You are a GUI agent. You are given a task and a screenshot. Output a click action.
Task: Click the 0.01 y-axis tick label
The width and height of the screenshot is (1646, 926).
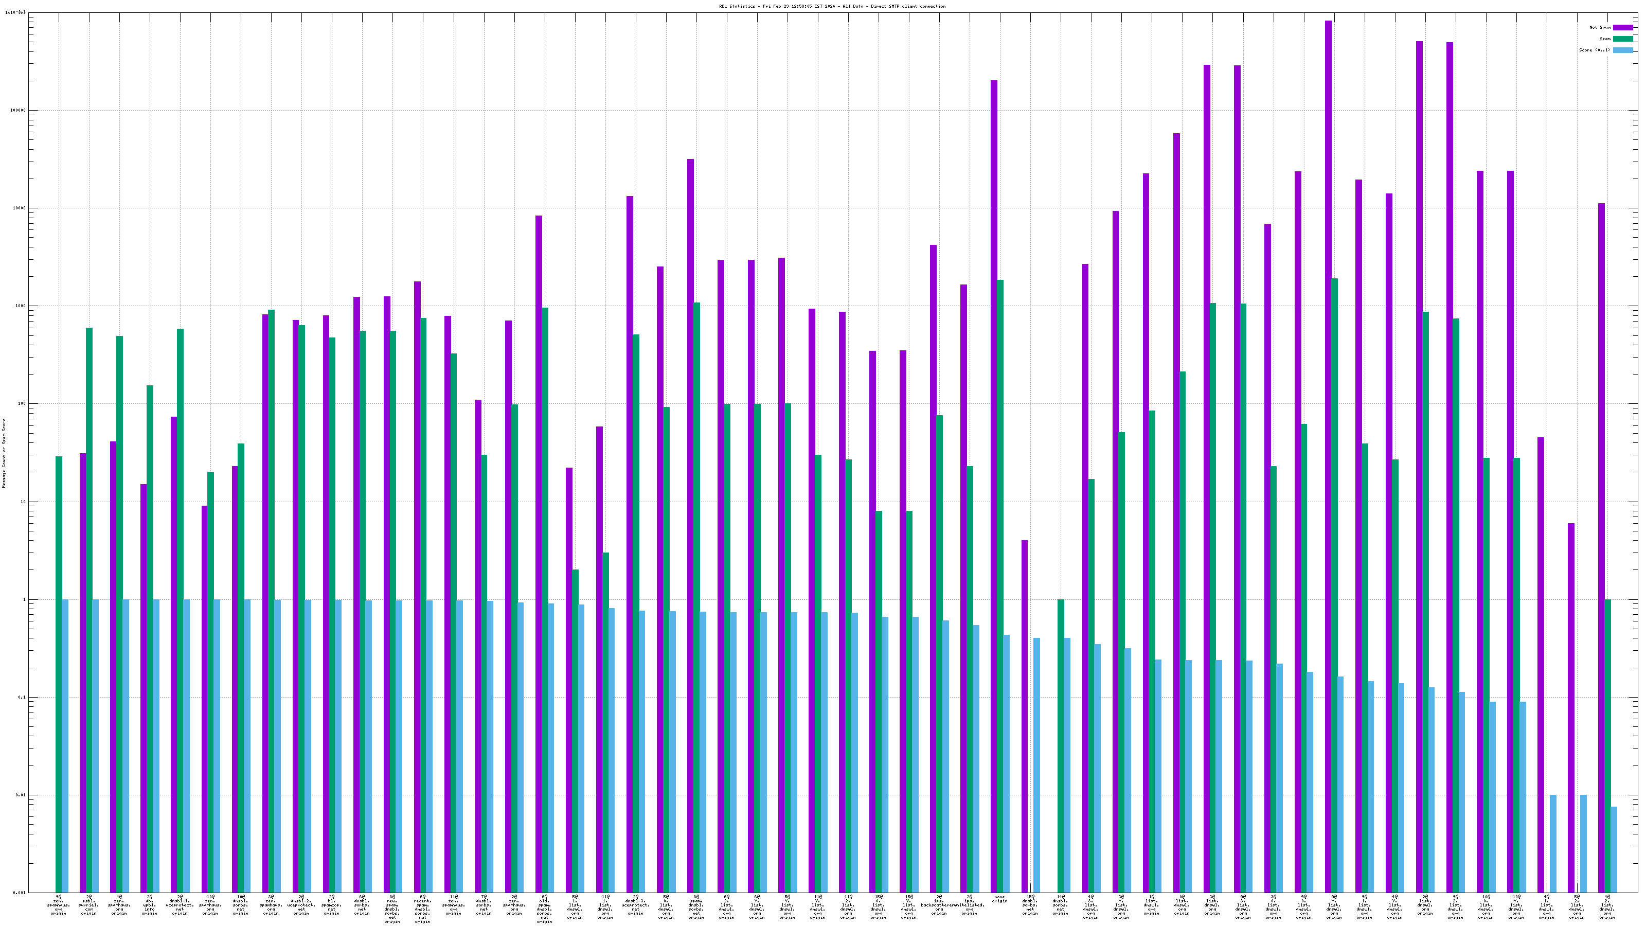coord(21,795)
